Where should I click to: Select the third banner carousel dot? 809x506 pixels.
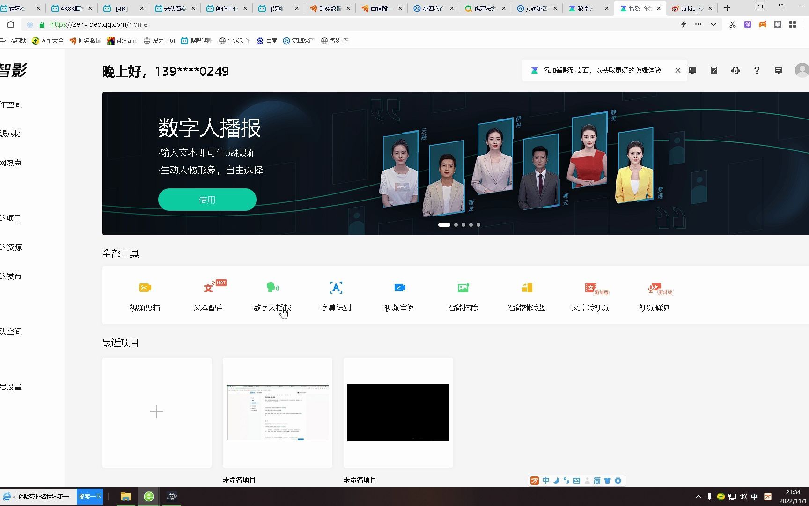(x=463, y=225)
